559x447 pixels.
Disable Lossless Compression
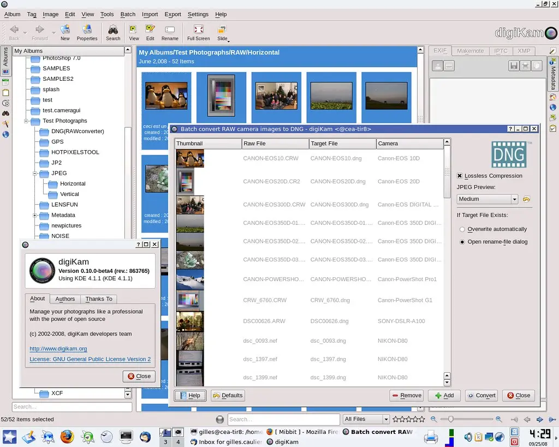(460, 176)
